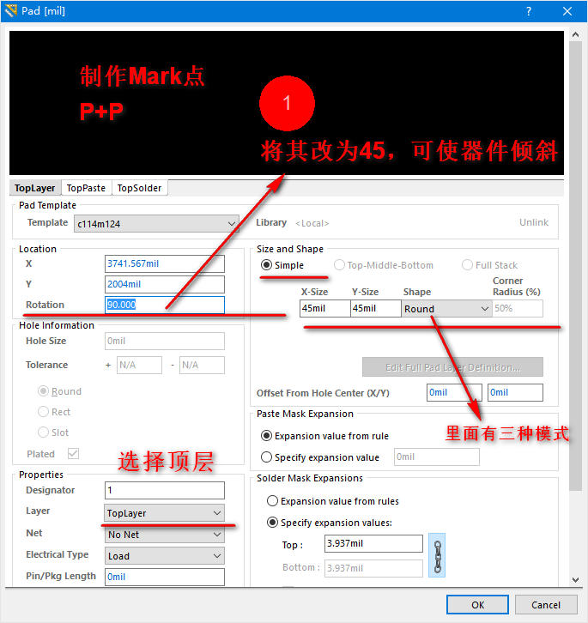This screenshot has height=623, width=588.
Task: Open the Net dropdown showing No Net
Action: (x=163, y=535)
